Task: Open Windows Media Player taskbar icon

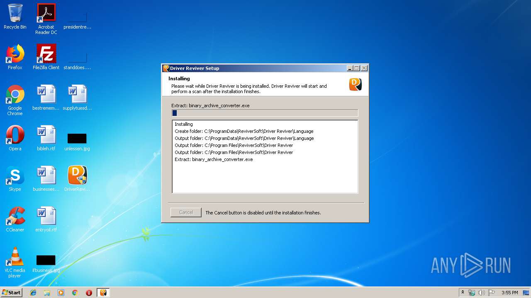Action: click(61, 293)
